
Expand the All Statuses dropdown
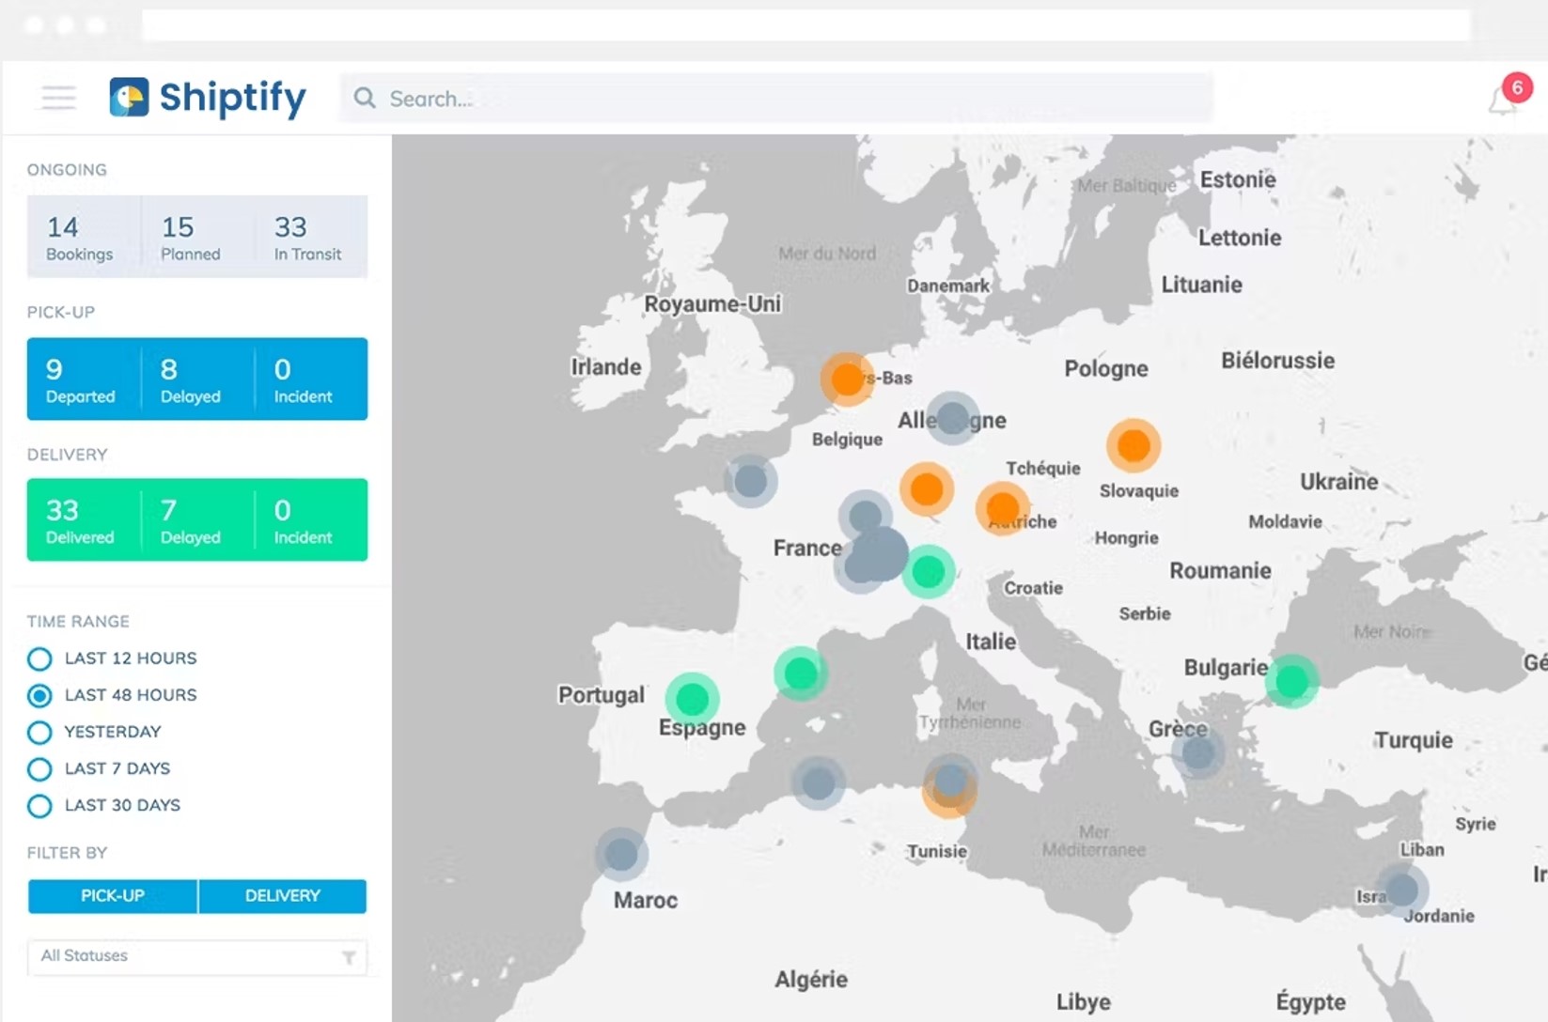(x=197, y=956)
